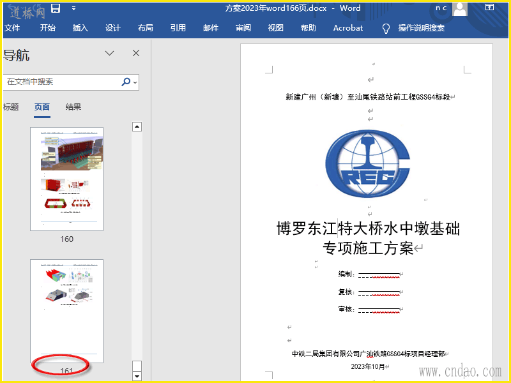Click the 操作说明搜索 search box
Image resolution: width=511 pixels, height=383 pixels.
tap(421, 28)
